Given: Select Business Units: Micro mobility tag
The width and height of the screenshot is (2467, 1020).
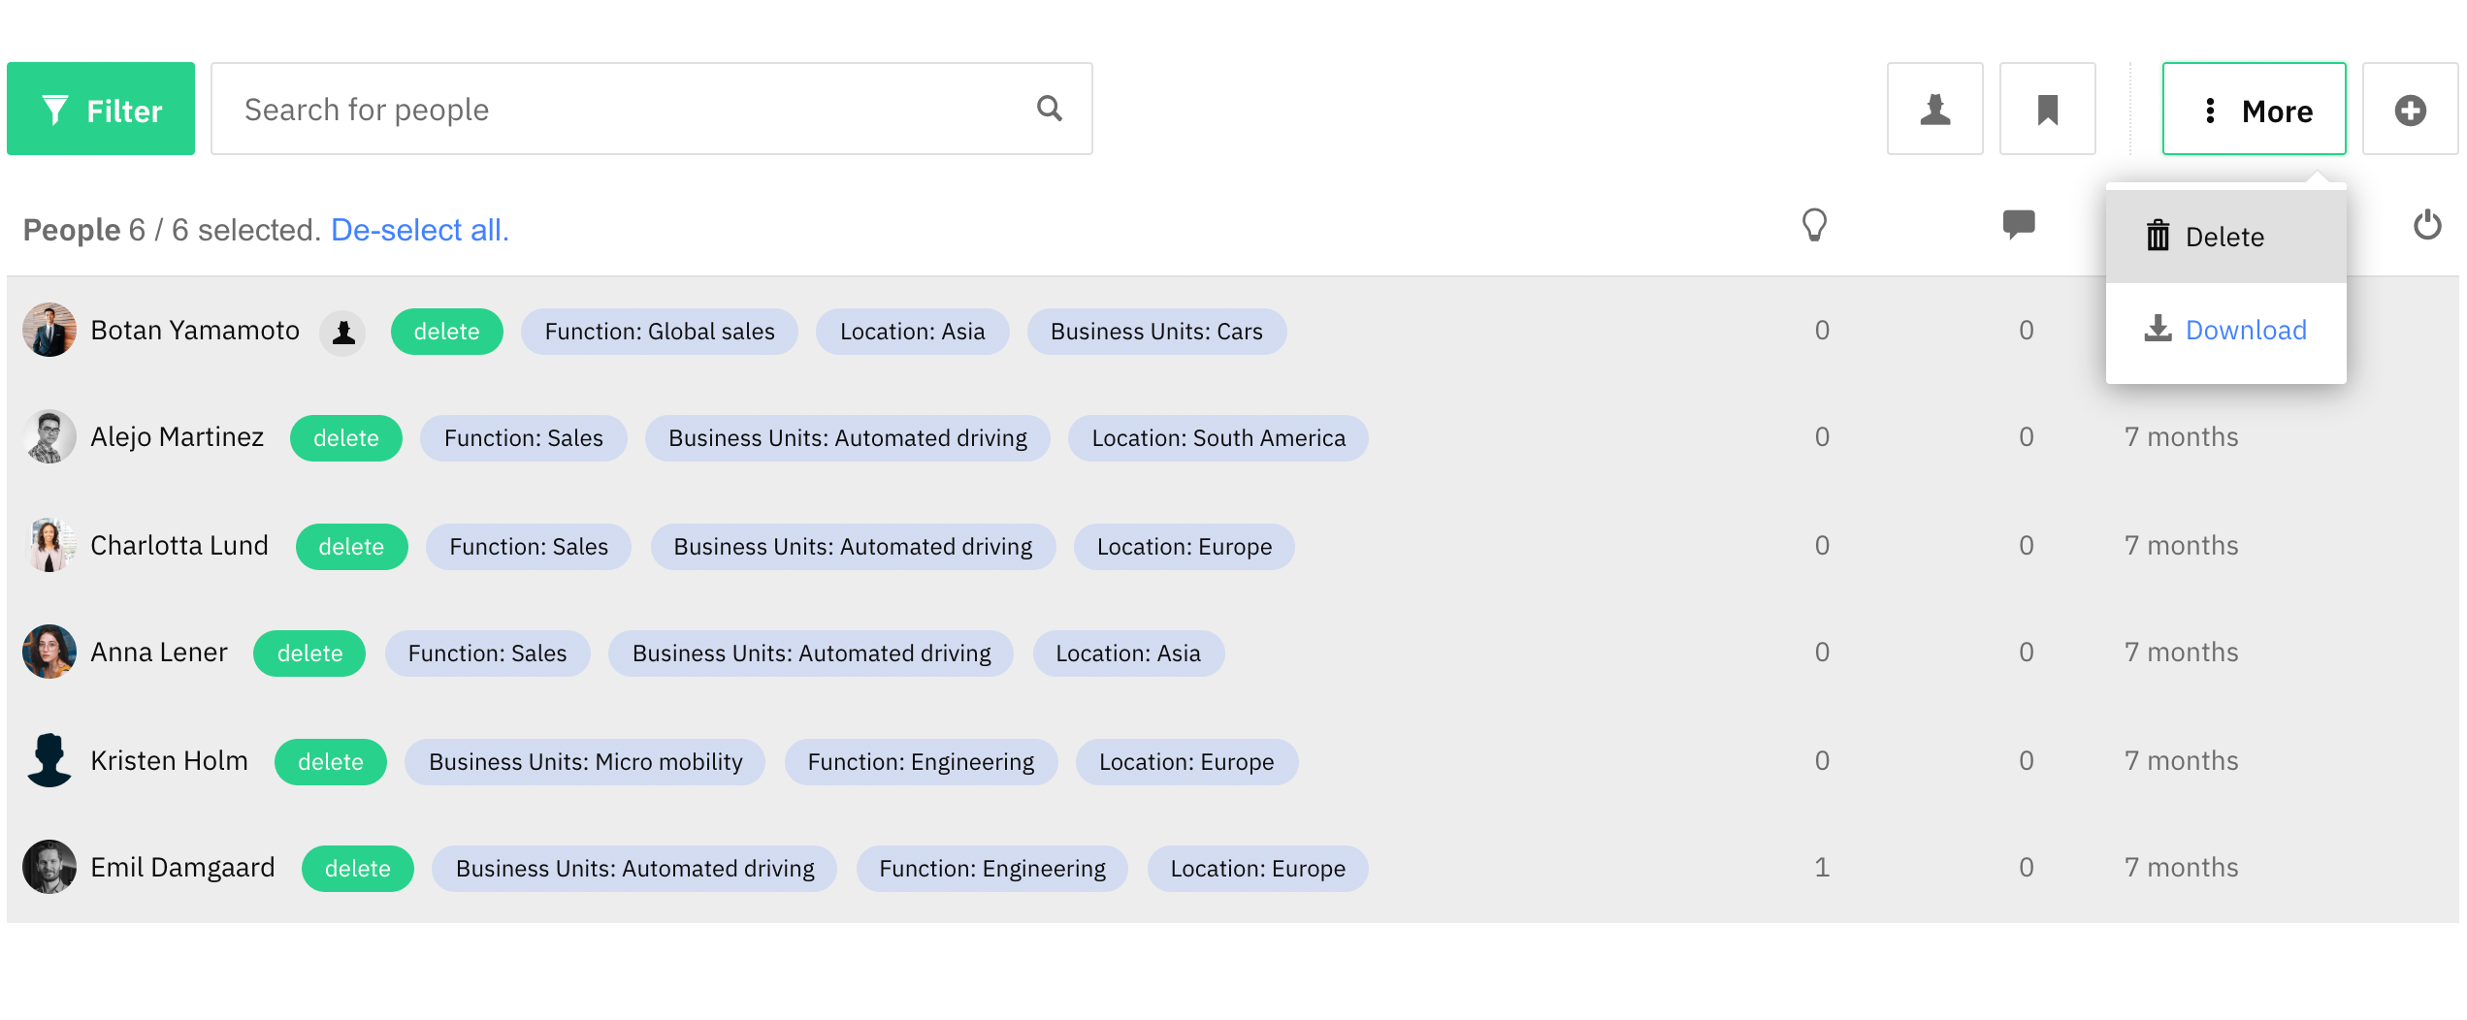Looking at the screenshot, I should click(585, 762).
